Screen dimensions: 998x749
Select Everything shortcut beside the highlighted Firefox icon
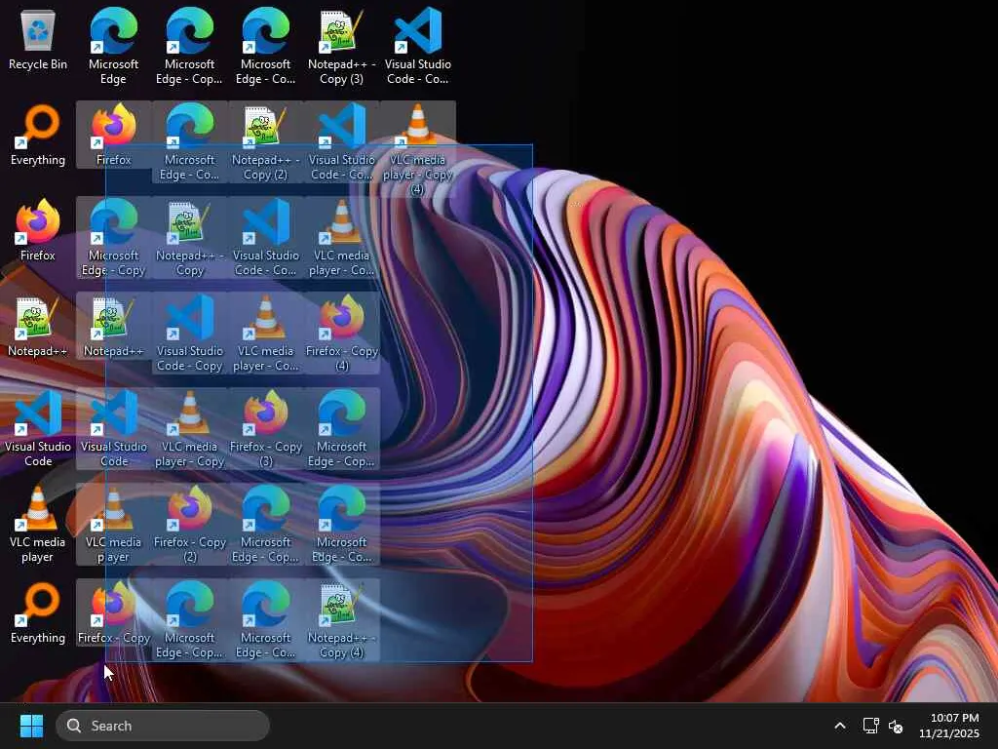click(38, 135)
